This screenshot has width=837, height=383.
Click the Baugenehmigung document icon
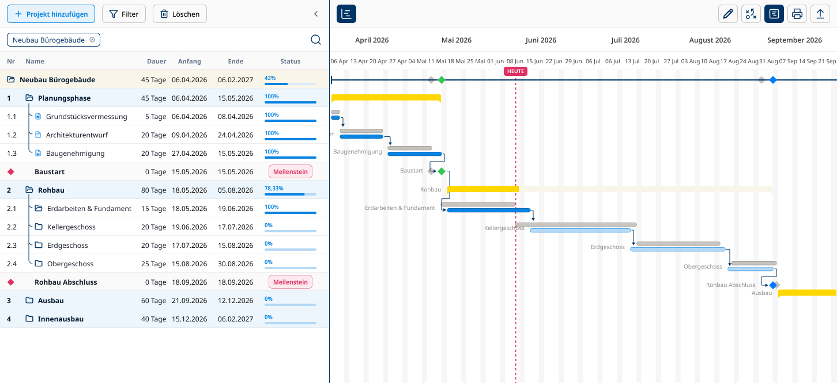39,153
